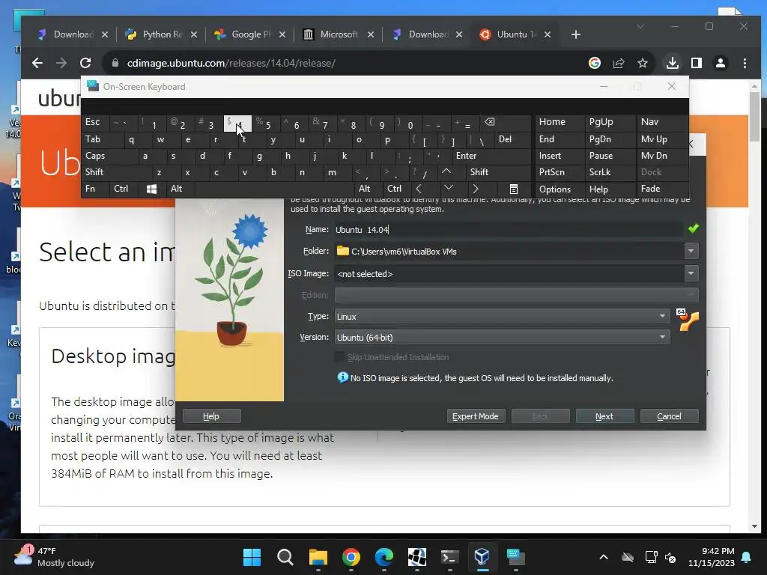Click the down arrow key on keyboard
Image resolution: width=767 pixels, height=575 pixels.
click(448, 188)
